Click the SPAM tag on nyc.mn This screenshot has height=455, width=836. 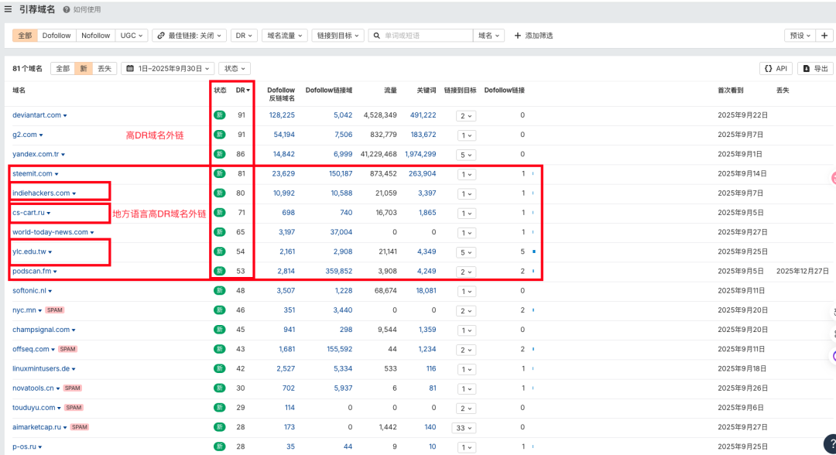(x=54, y=310)
